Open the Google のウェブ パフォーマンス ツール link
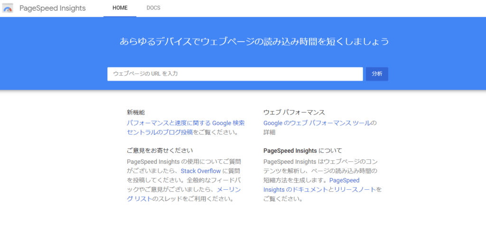Screen dimensions: 486x232 317,123
